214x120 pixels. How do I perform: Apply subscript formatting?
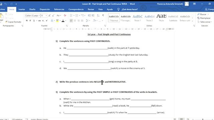tap(43, 21)
